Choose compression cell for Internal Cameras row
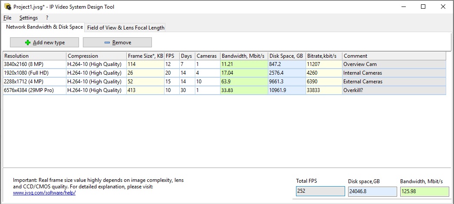This screenshot has width=454, height=204. click(96, 73)
